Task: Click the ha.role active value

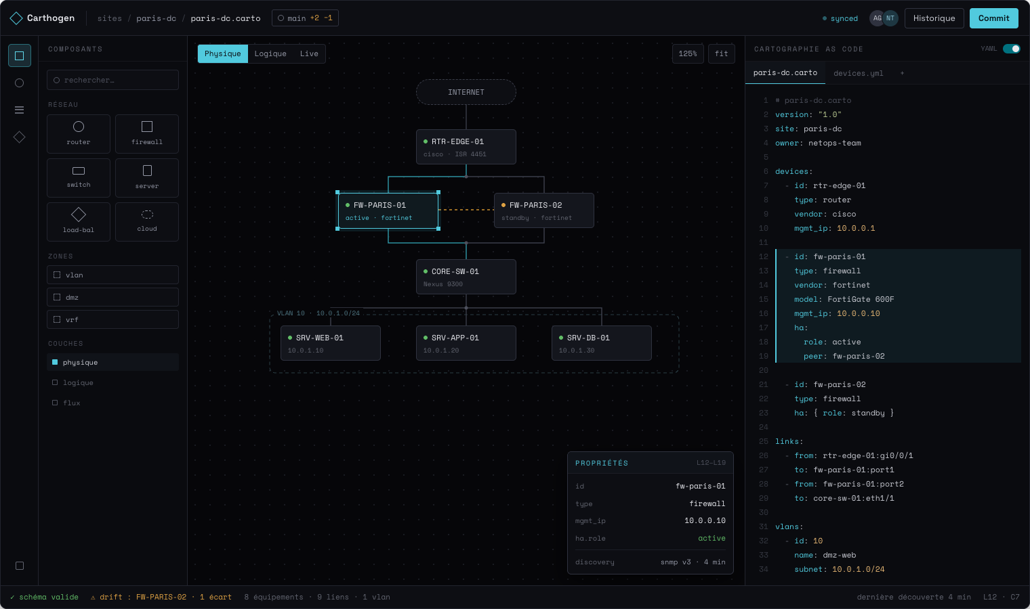Action: click(712, 538)
